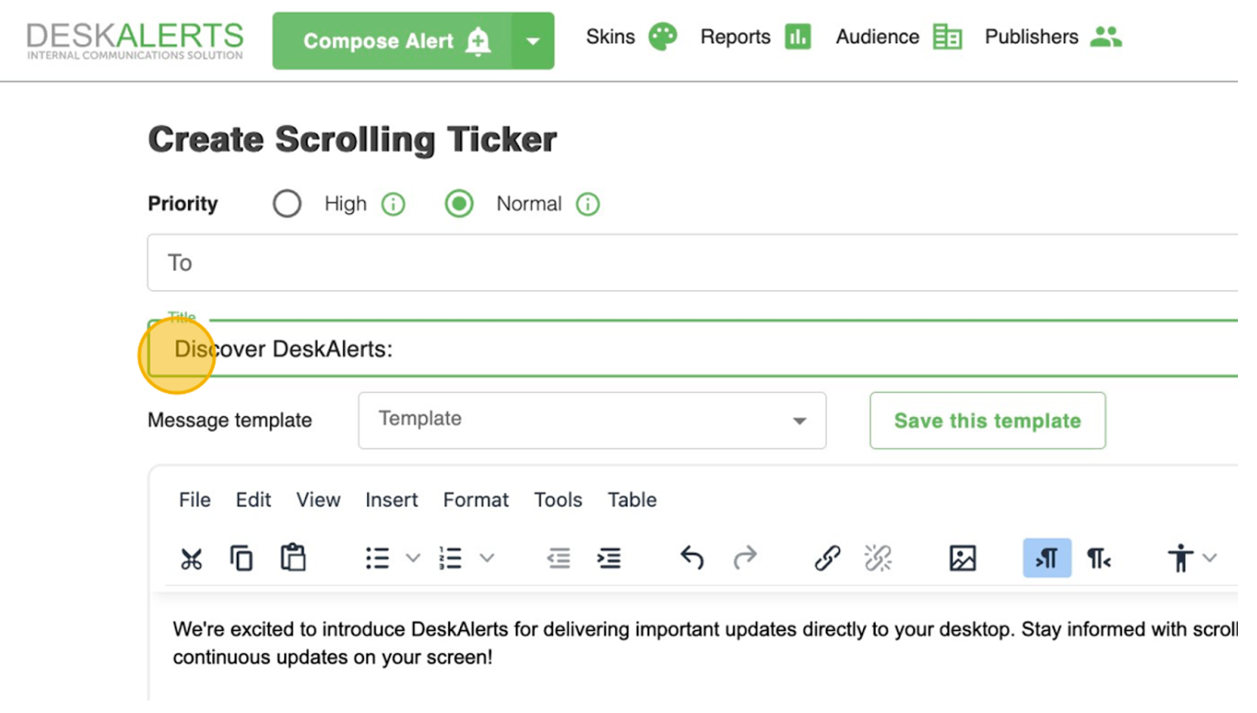
Task: Increase indent of the paragraph
Action: 609,558
